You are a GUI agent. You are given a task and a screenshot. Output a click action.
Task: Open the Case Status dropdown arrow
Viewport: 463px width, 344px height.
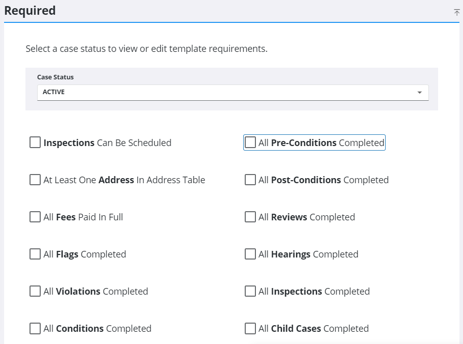click(x=419, y=93)
